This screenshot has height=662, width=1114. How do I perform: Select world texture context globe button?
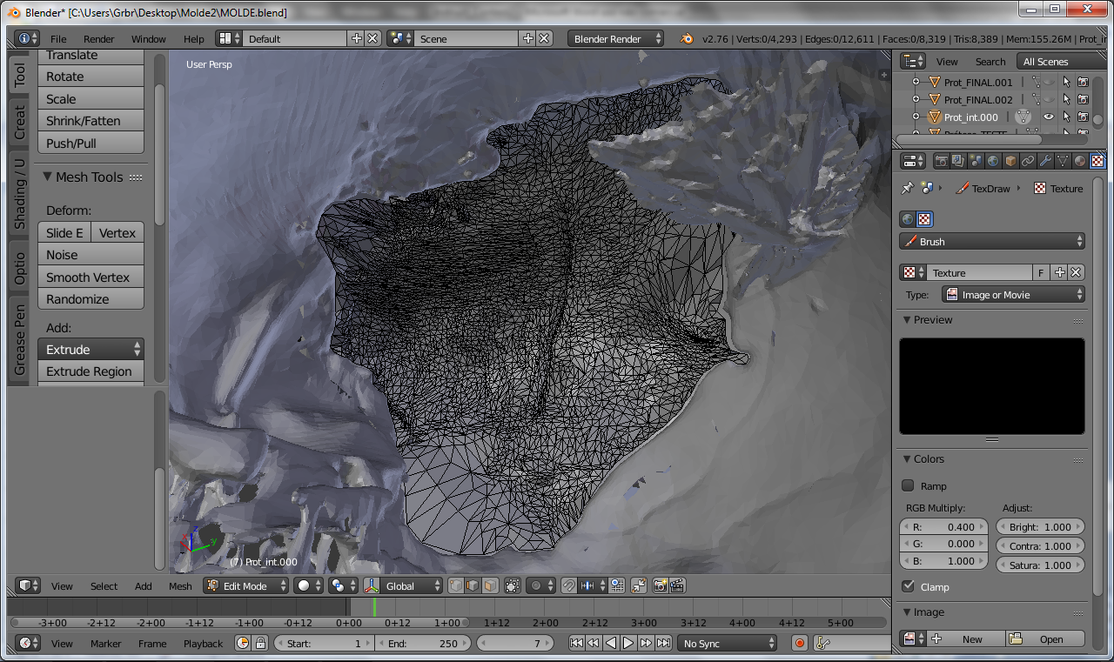coord(908,219)
